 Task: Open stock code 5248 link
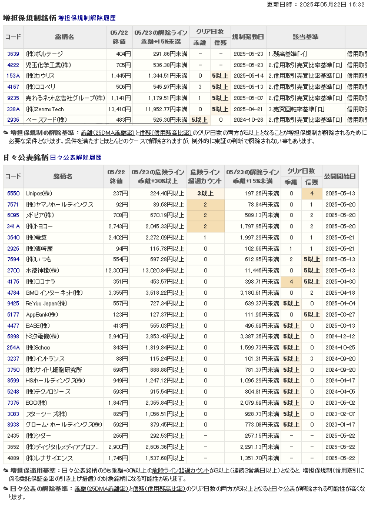[13, 392]
